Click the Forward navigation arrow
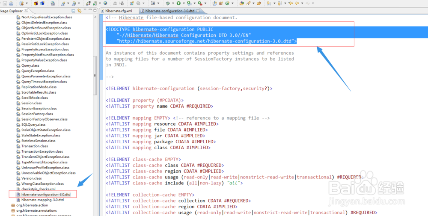Image resolution: width=428 pixels, height=216 pixels. click(308, 3)
